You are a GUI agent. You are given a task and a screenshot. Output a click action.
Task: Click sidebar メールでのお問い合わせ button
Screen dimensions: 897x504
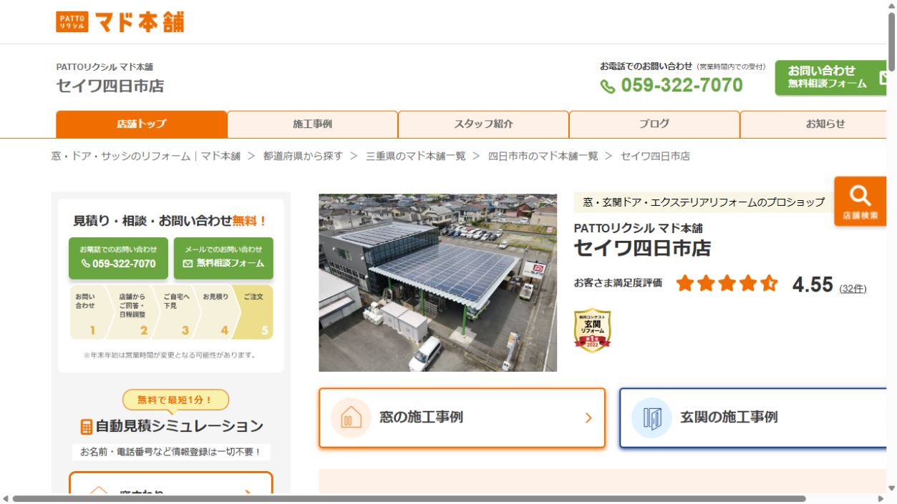(x=223, y=258)
